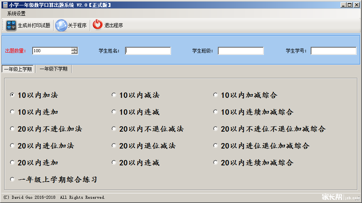362x203 pixels.
Task: Select the 20以内进位退位加减综合 radio button
Action: (216, 145)
